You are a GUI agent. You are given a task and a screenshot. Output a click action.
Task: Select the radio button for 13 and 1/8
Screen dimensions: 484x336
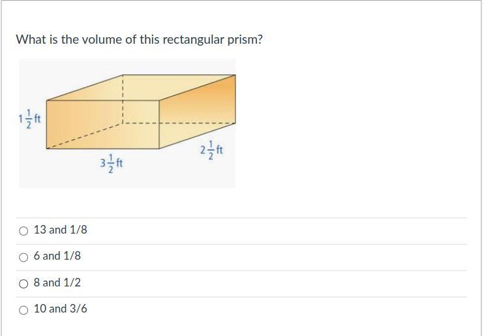pos(23,231)
